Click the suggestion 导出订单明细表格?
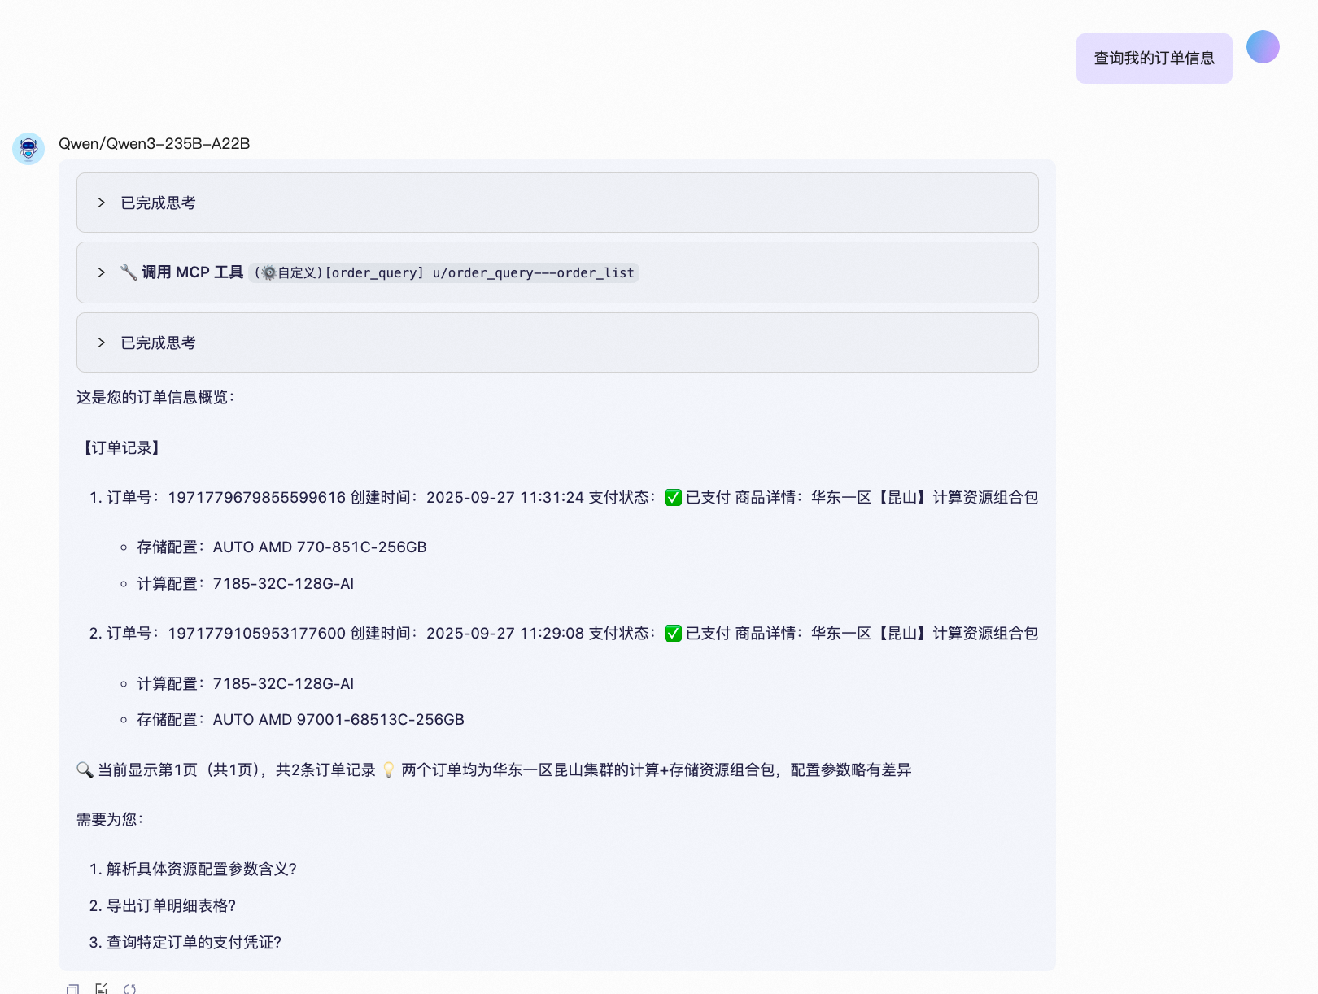 171,906
